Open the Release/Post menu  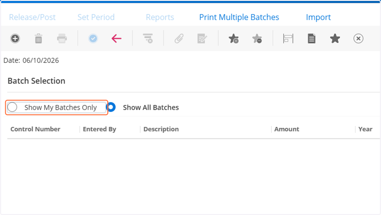coord(32,17)
